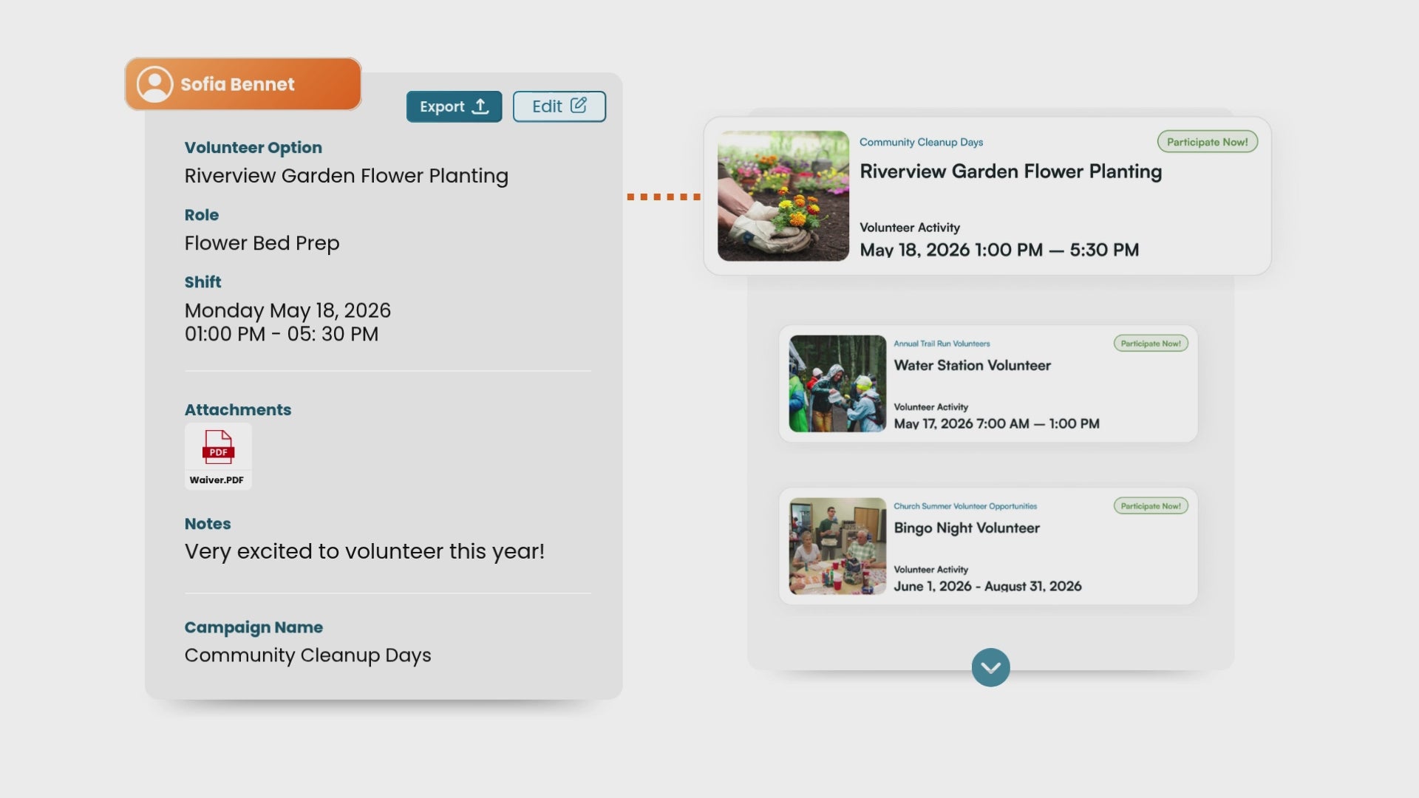Open the bingo night thumbnail image
This screenshot has height=798, width=1419.
point(837,546)
